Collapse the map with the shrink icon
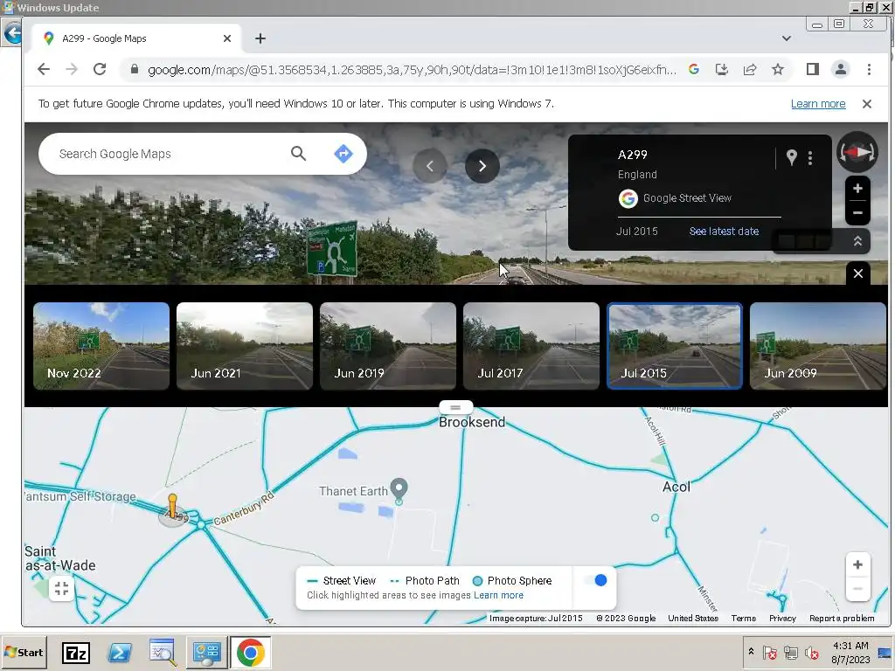Viewport: 895px width, 671px height. [x=62, y=588]
